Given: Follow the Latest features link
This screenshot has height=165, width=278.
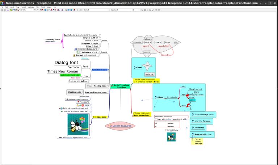Looking at the screenshot, I should pyautogui.click(x=122, y=126).
